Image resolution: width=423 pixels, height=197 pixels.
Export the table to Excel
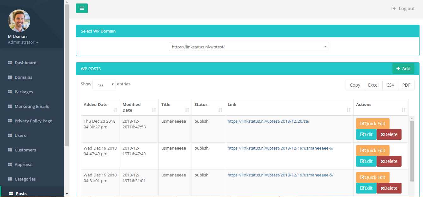373,85
